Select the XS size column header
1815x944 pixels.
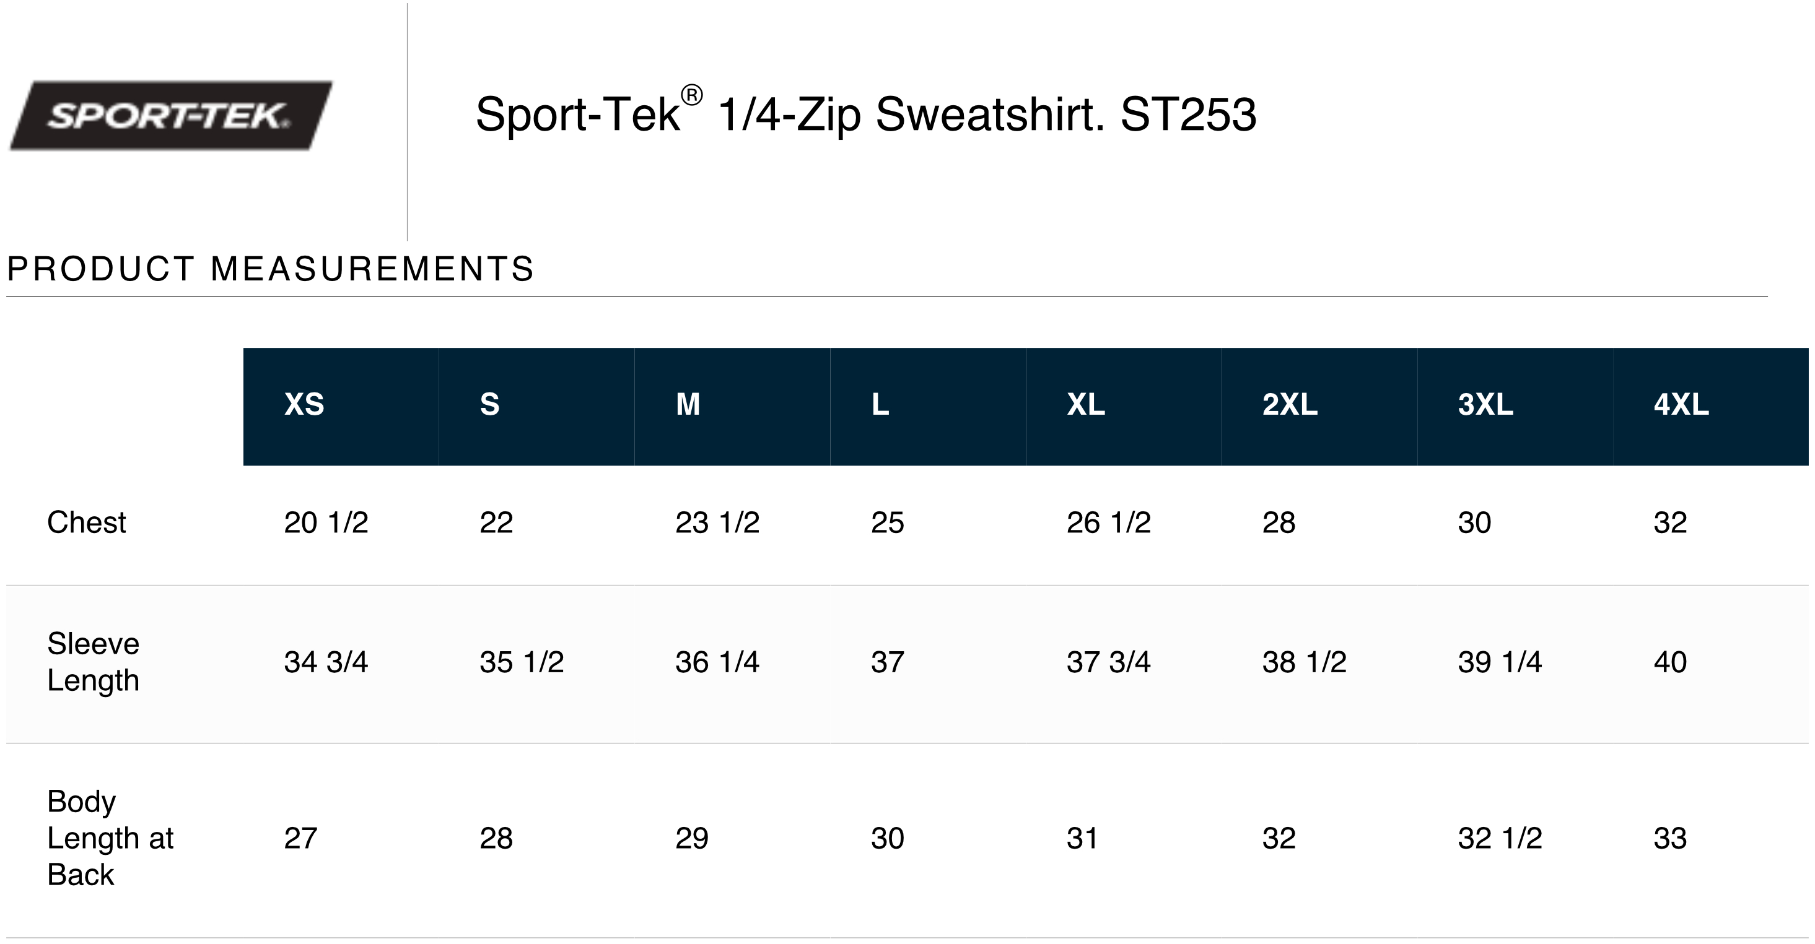[304, 405]
